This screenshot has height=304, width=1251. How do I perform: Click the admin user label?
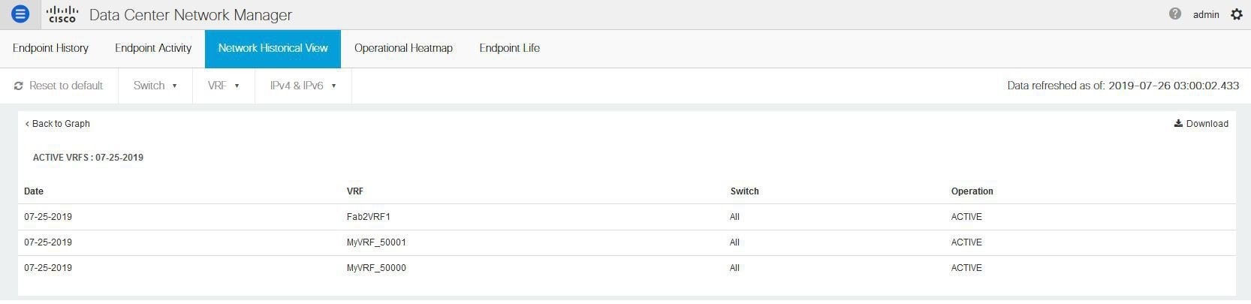1206,14
